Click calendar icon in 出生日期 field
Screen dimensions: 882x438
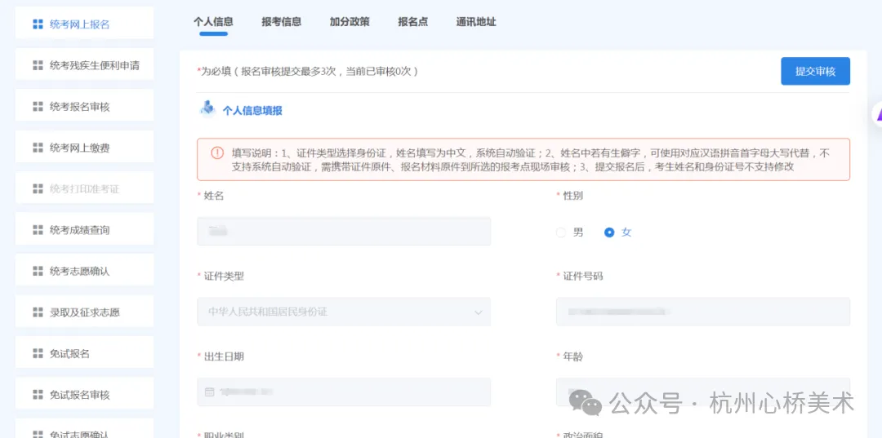[209, 392]
